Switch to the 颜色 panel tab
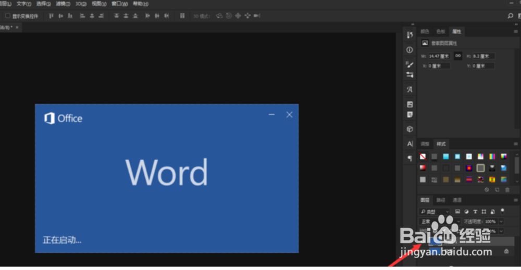 click(425, 32)
